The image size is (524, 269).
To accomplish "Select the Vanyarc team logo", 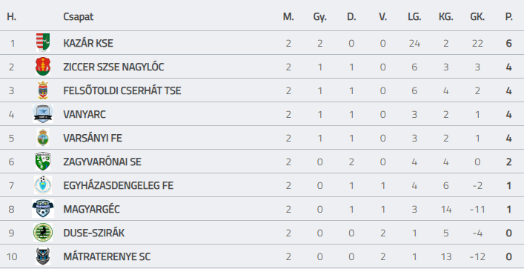I will click(43, 114).
